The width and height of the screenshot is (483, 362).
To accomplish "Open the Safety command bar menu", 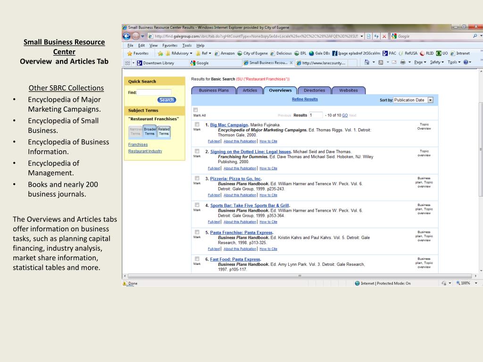I will click(437, 62).
